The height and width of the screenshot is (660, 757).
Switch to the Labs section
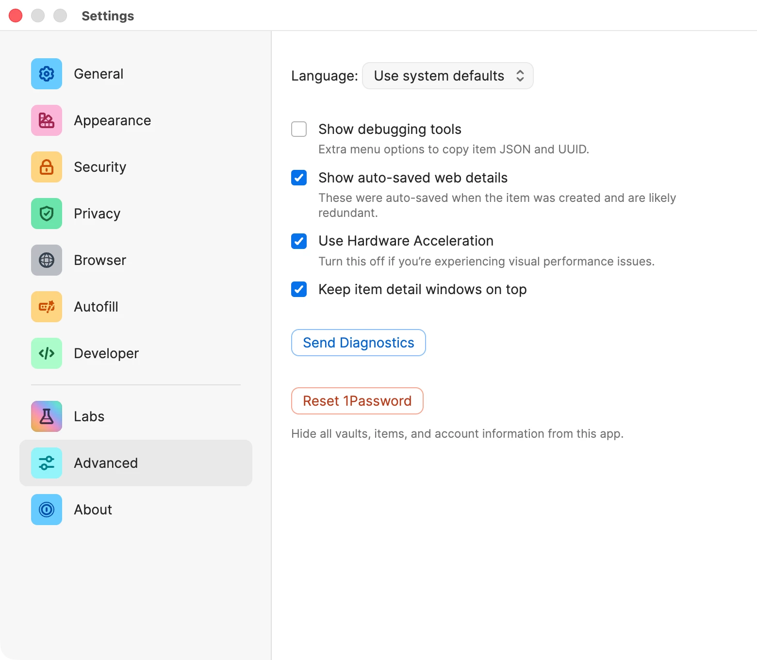click(x=136, y=416)
